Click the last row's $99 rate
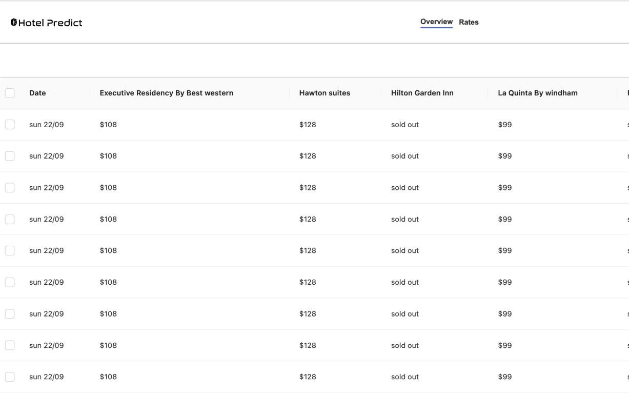 pos(505,377)
